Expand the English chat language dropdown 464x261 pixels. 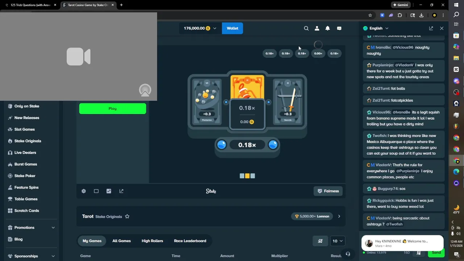[376, 28]
